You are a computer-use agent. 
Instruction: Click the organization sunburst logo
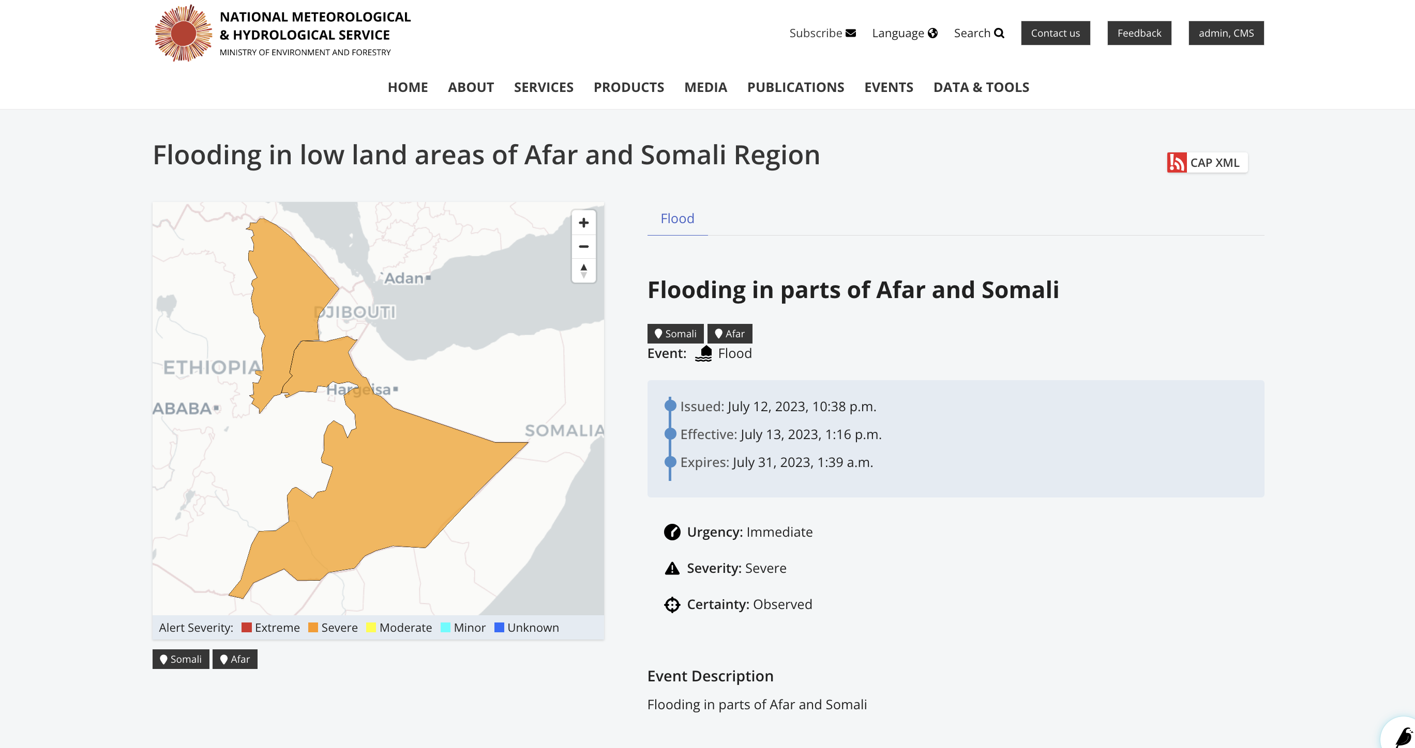click(x=184, y=33)
